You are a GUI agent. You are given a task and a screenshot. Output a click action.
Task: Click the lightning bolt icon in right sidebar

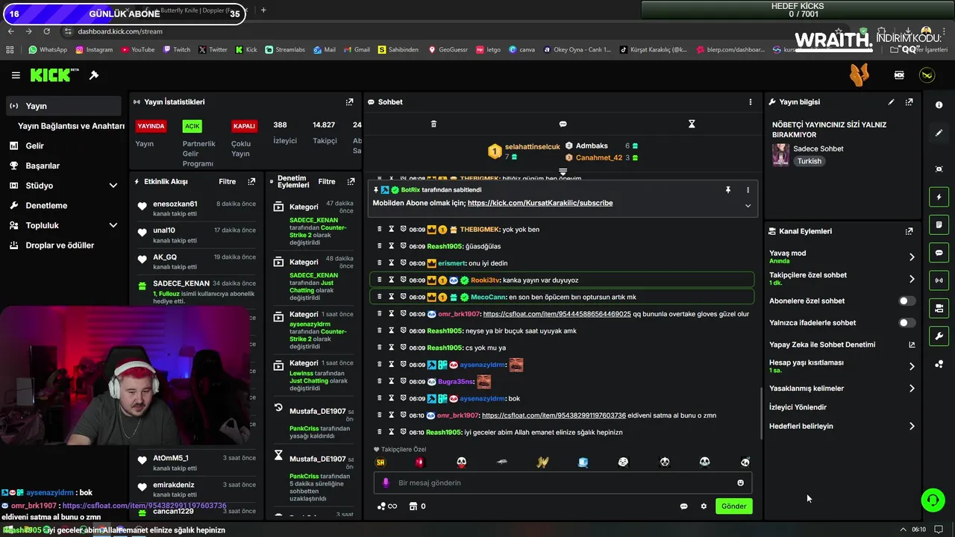pos(939,197)
